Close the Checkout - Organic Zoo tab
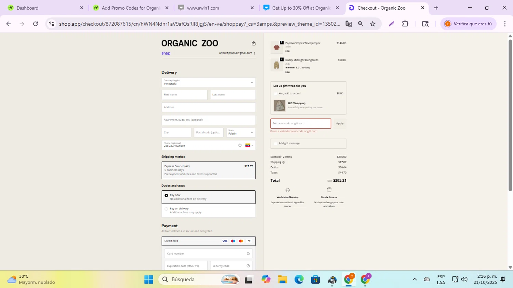This screenshot has width=513, height=288. coord(422,8)
